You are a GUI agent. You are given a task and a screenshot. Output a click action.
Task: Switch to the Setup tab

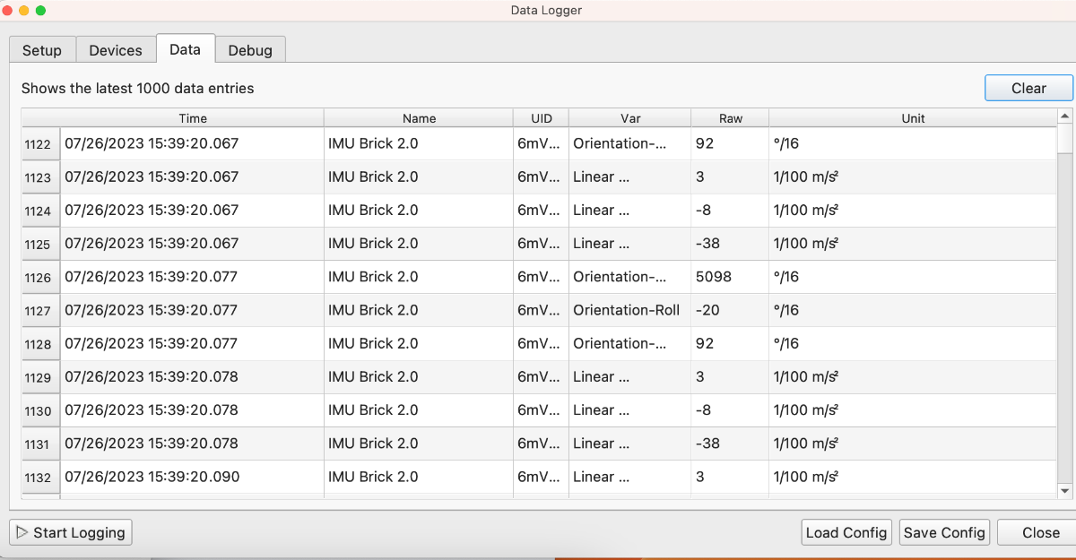42,50
